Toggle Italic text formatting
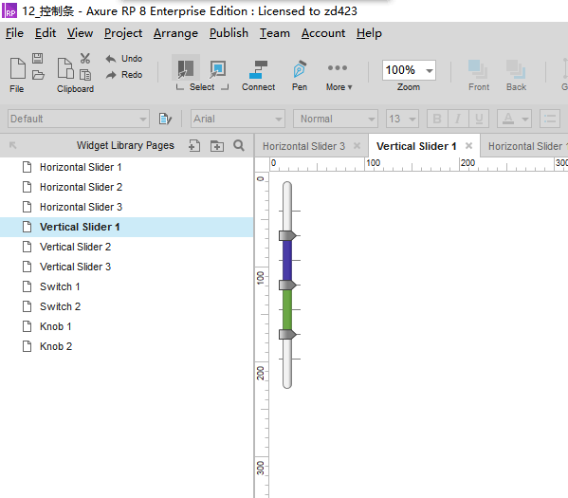568x498 pixels. tap(458, 119)
